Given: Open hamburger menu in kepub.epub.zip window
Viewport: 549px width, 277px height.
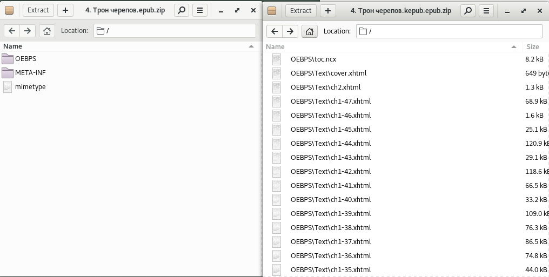Looking at the screenshot, I should point(486,10).
